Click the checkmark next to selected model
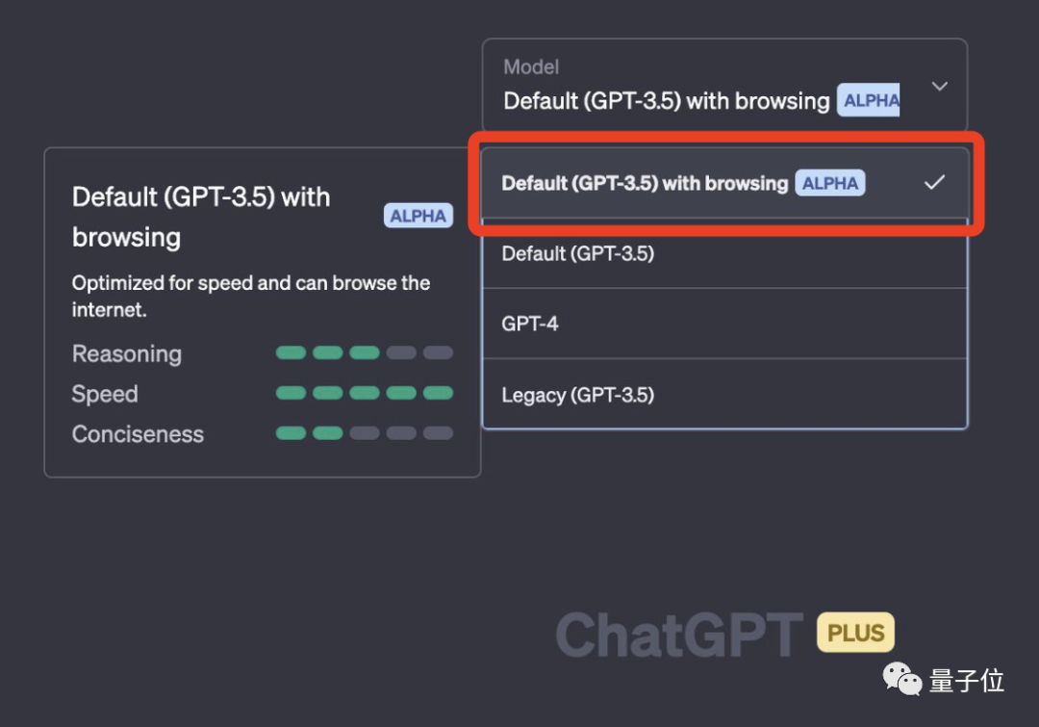This screenshot has height=727, width=1039. 934,182
